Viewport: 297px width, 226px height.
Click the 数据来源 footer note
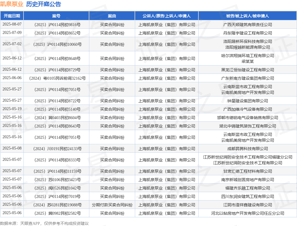pos(44,223)
